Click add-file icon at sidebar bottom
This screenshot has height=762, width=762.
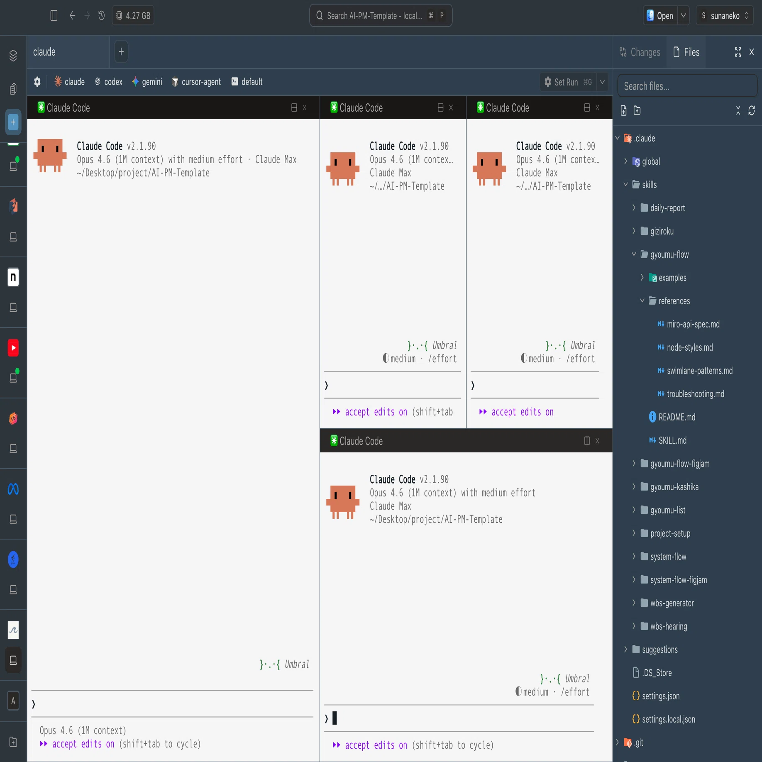[13, 742]
